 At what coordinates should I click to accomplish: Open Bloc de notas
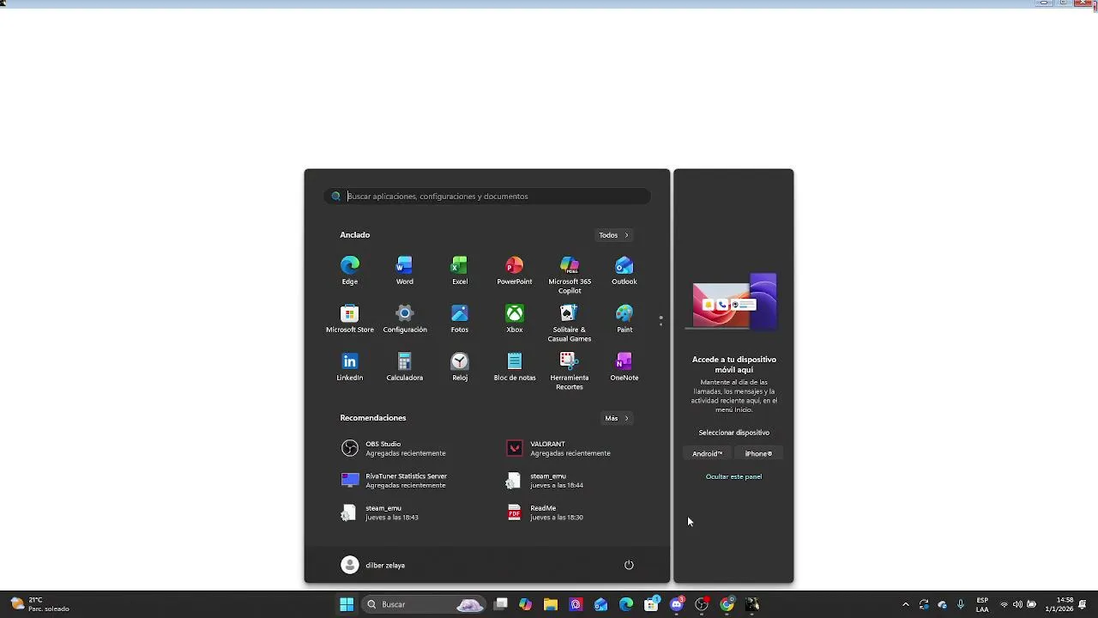coord(515,367)
